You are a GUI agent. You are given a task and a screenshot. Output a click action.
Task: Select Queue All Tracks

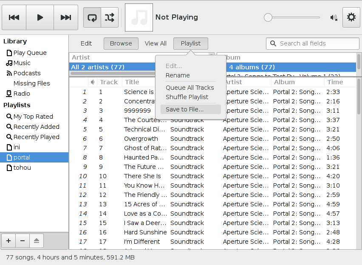[x=190, y=88]
